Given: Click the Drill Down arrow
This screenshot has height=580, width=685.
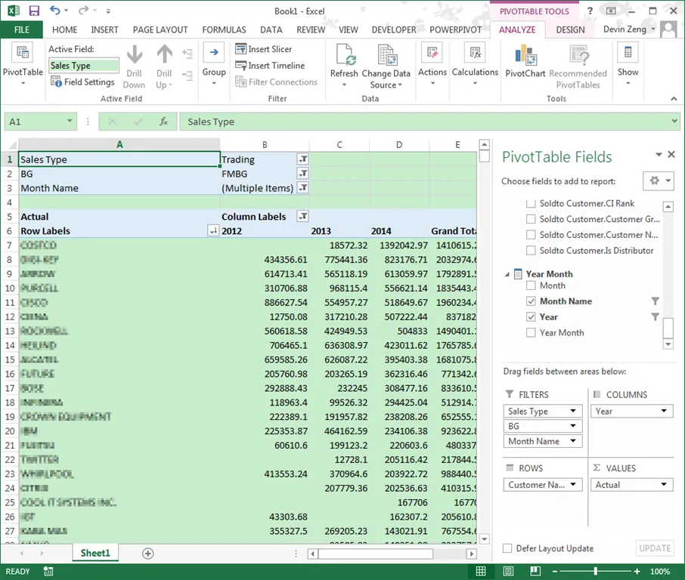Looking at the screenshot, I should click(134, 54).
